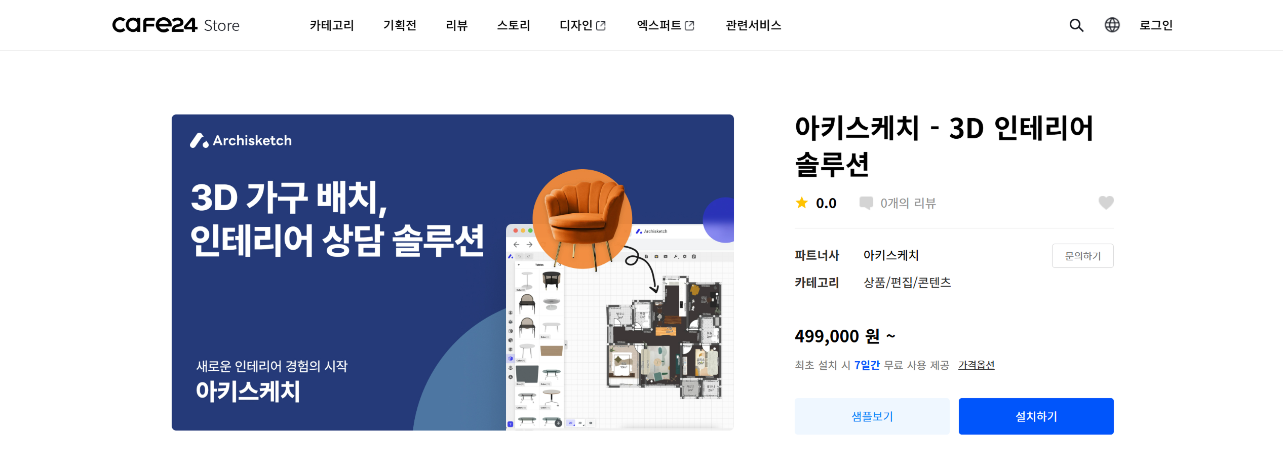Click the 샘플보기 button

click(x=872, y=416)
